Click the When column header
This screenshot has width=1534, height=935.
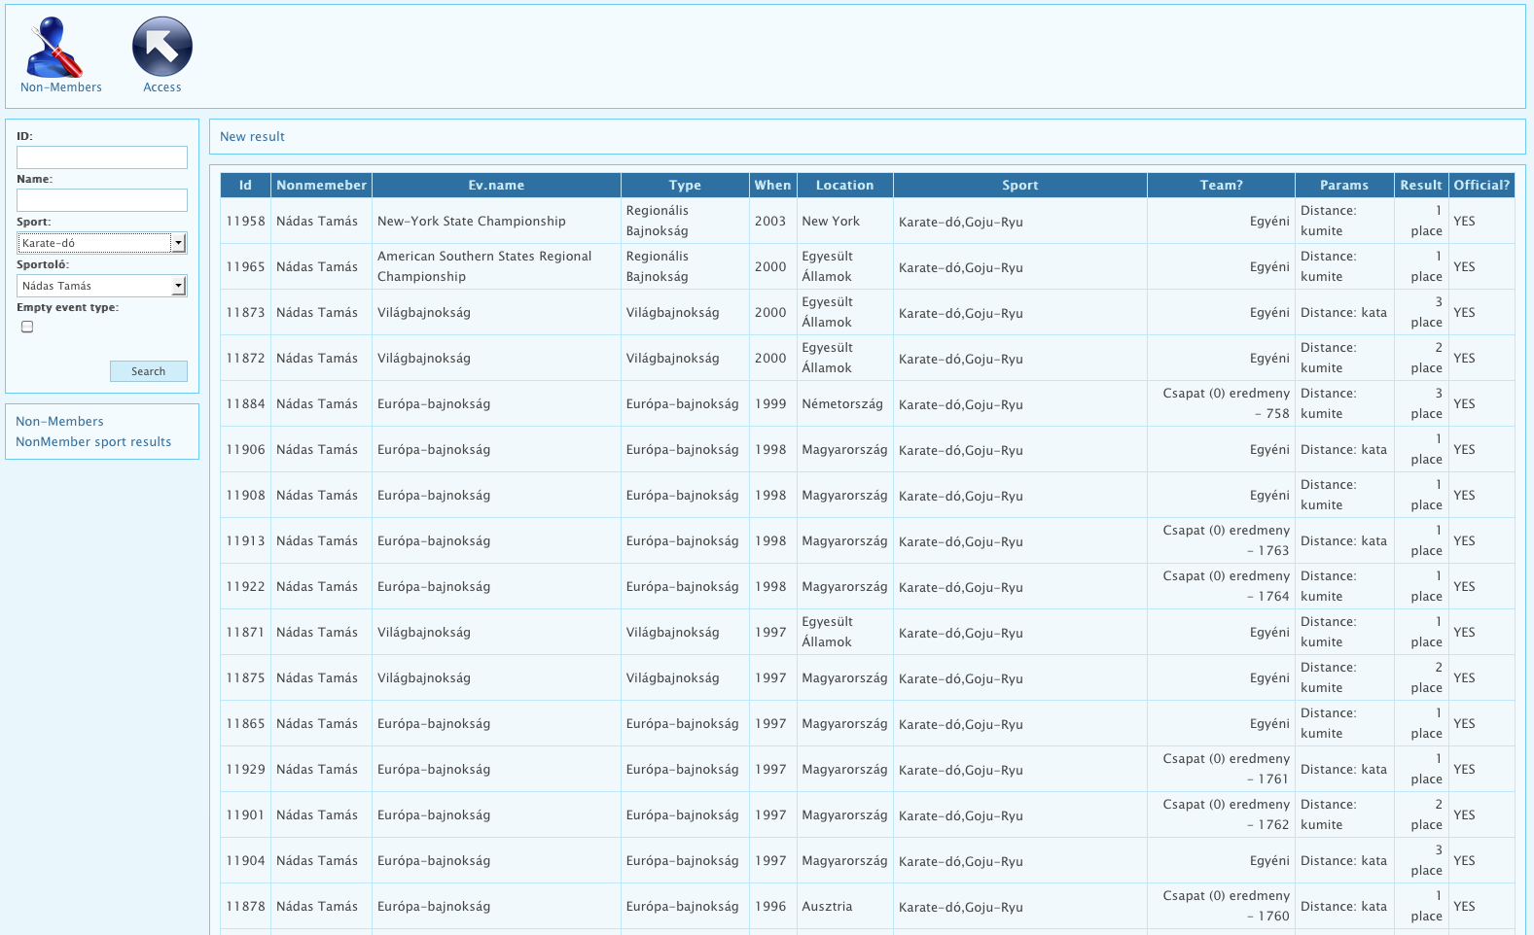772,186
